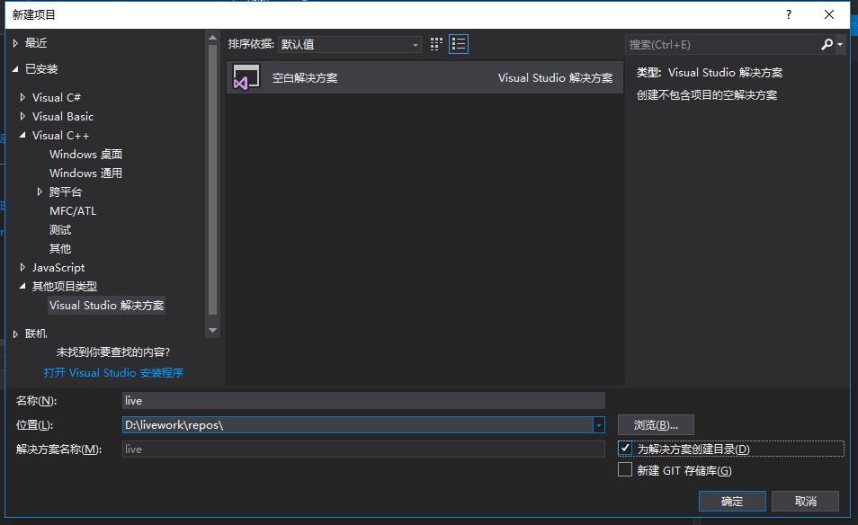Viewport: 858px width, 525px height.
Task: Open Visual Studio installer link
Action: (113, 372)
